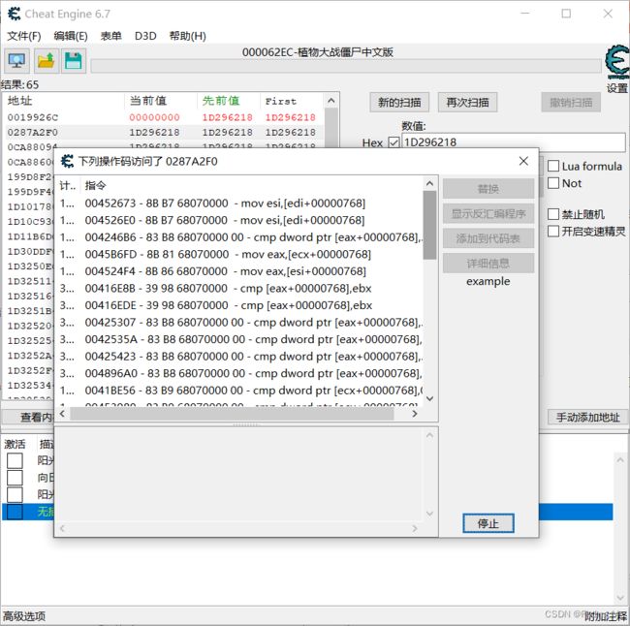Close the opcode access dialog
Image resolution: width=630 pixels, height=626 pixels.
coord(523,161)
